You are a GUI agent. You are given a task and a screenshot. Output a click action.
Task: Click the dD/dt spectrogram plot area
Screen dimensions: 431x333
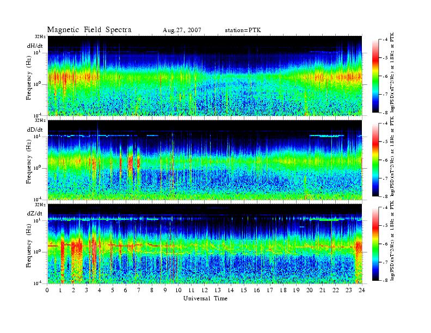click(205, 160)
